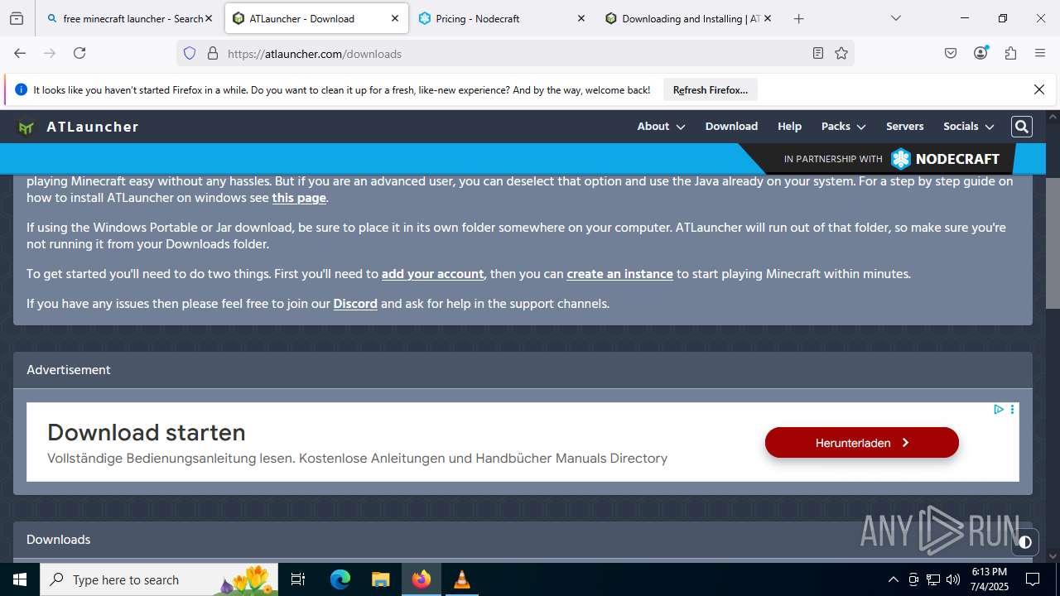Image resolution: width=1060 pixels, height=596 pixels.
Task: Click the Advertisement section heading
Action: [68, 370]
